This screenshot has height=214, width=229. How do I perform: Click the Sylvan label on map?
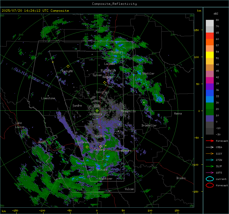[97, 75]
